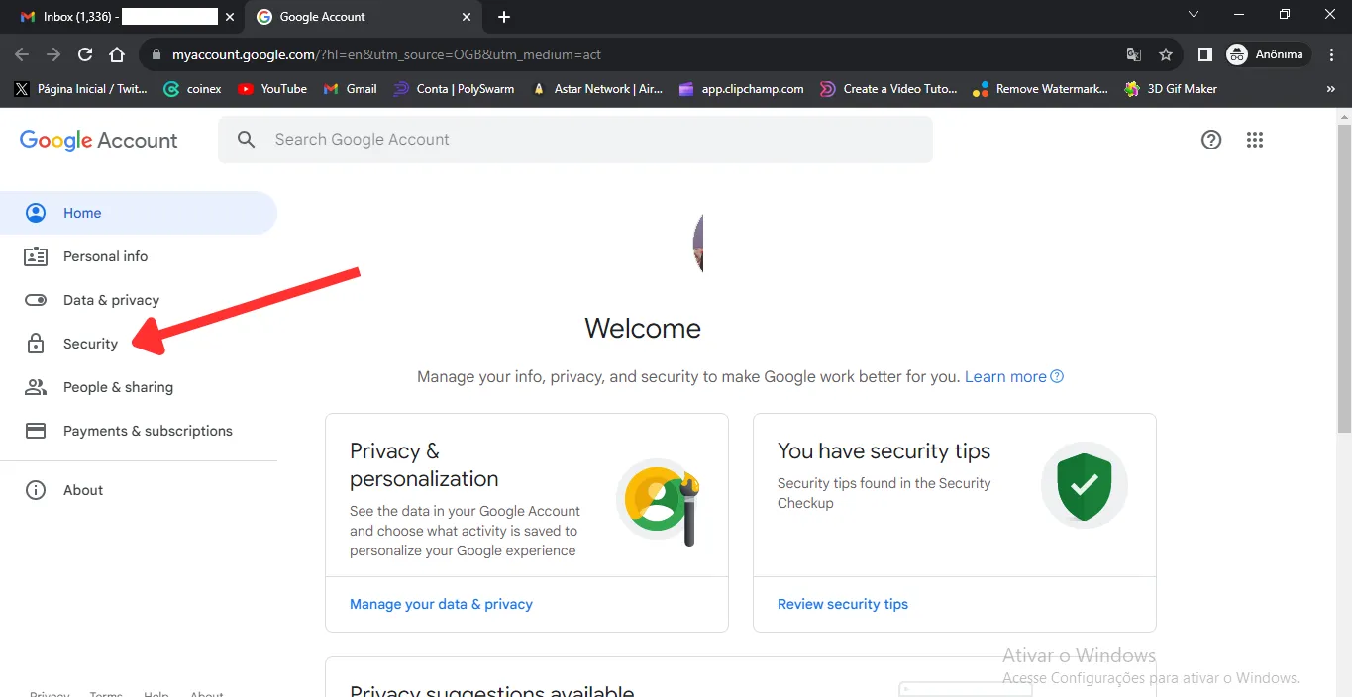1352x697 pixels.
Task: Click You have security tips heading
Action: click(884, 451)
